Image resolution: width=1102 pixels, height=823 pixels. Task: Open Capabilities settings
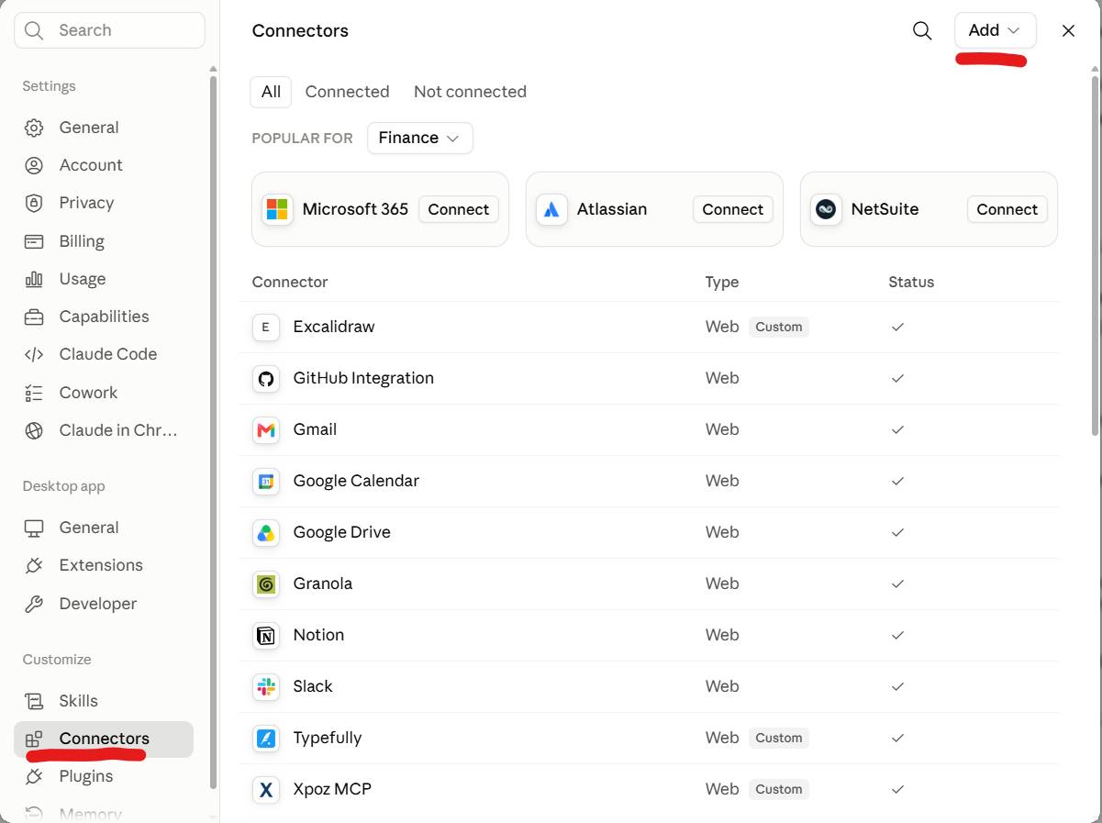point(104,317)
